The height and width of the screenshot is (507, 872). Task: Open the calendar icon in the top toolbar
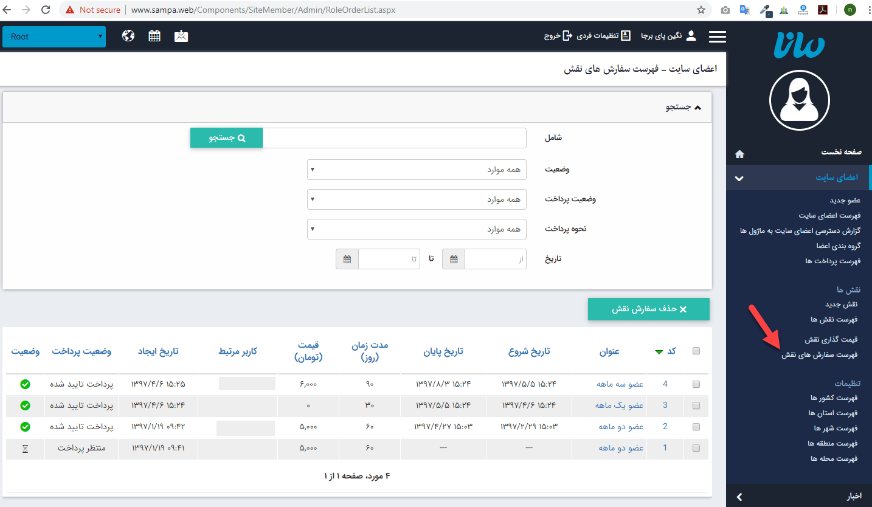154,36
